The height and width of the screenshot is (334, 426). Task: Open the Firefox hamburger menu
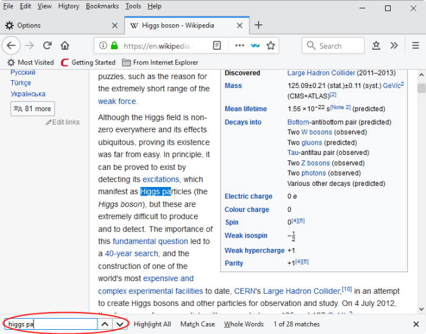416,46
